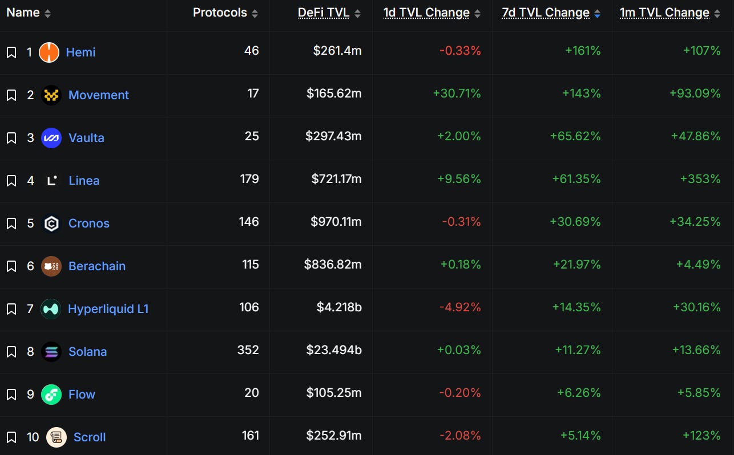Select Solana's 352 protocols count
Viewport: 734px width, 455px height.
point(248,350)
